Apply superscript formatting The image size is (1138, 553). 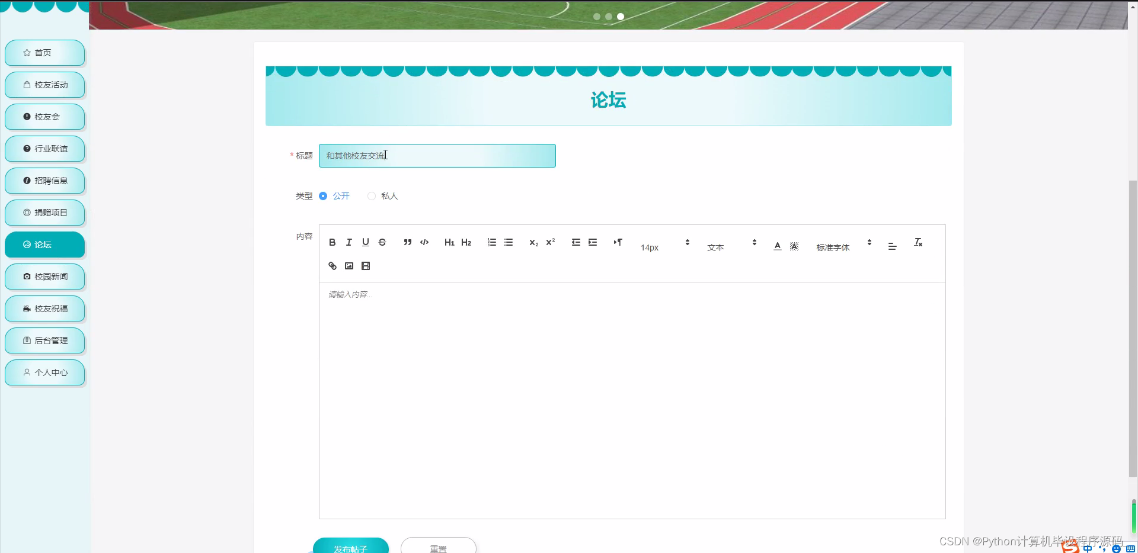click(x=550, y=242)
